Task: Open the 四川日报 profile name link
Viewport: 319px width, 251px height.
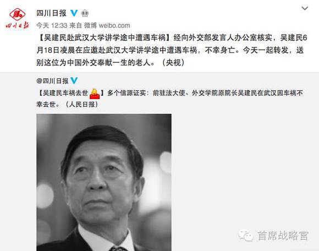Action: click(x=52, y=13)
